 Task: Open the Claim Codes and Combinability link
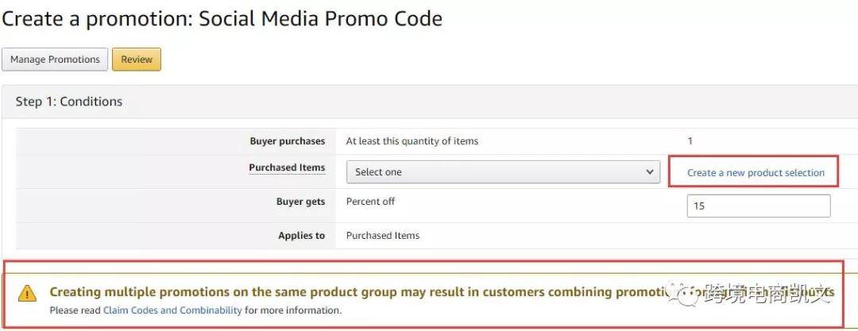tap(172, 310)
